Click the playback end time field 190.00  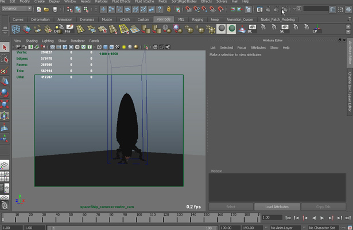tap(230, 228)
